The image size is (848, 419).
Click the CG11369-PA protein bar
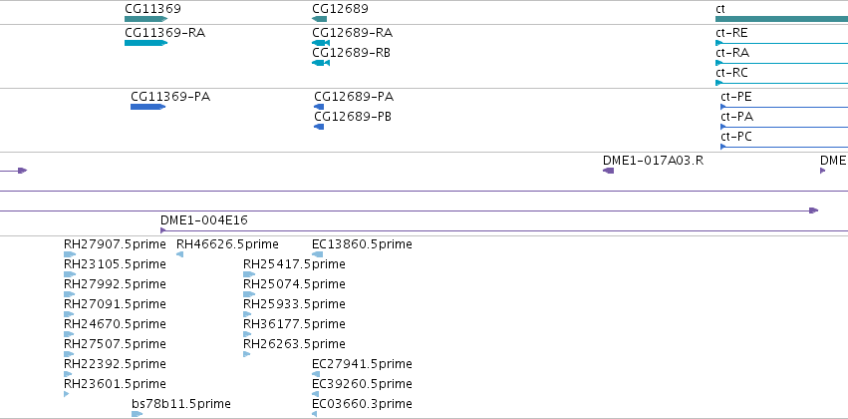(x=148, y=107)
